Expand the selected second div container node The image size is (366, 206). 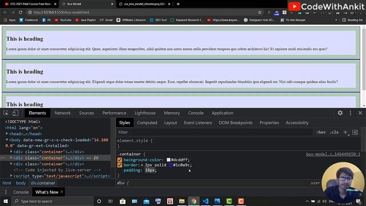point(11,158)
